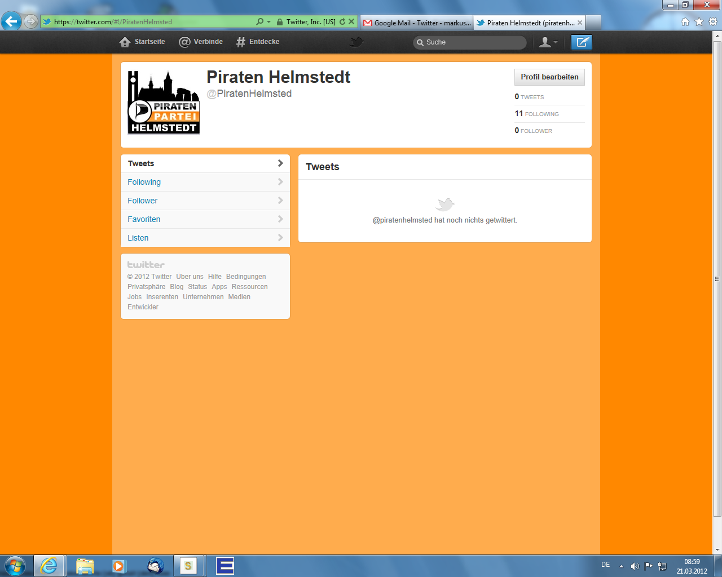
Task: Click the Über uns footer link
Action: pyautogui.click(x=190, y=277)
